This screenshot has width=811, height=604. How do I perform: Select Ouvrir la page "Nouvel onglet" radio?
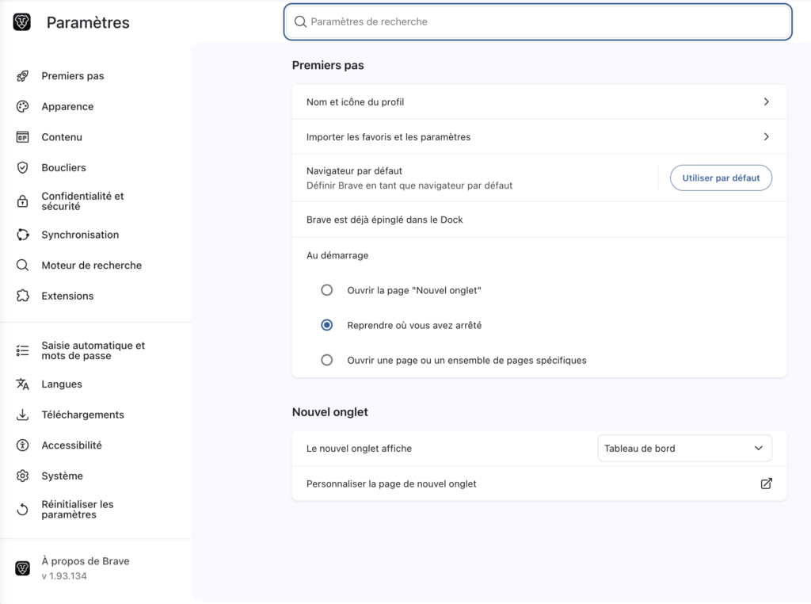tap(327, 290)
